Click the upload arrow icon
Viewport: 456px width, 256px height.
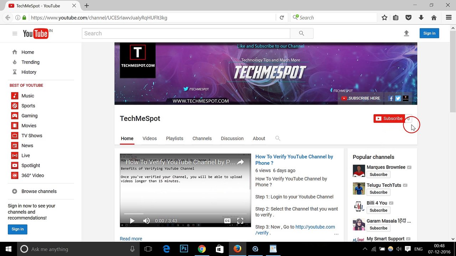pos(406,33)
